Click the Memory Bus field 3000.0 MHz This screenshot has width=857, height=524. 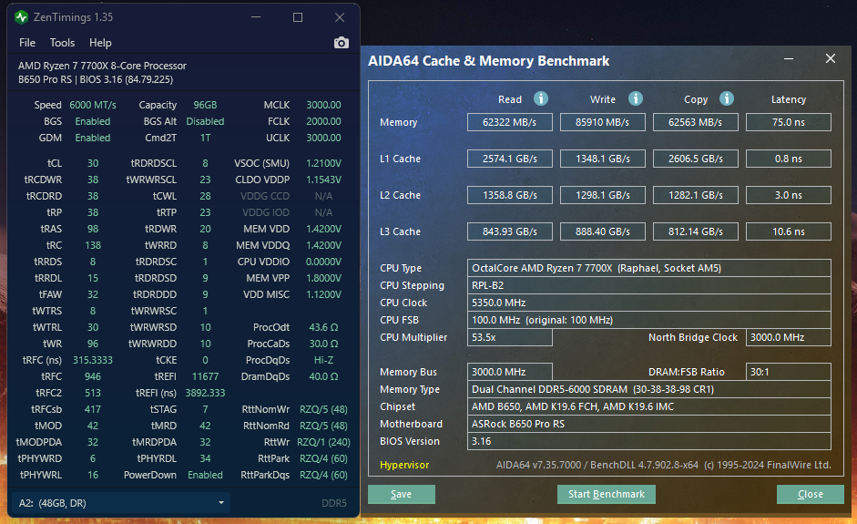pos(510,372)
